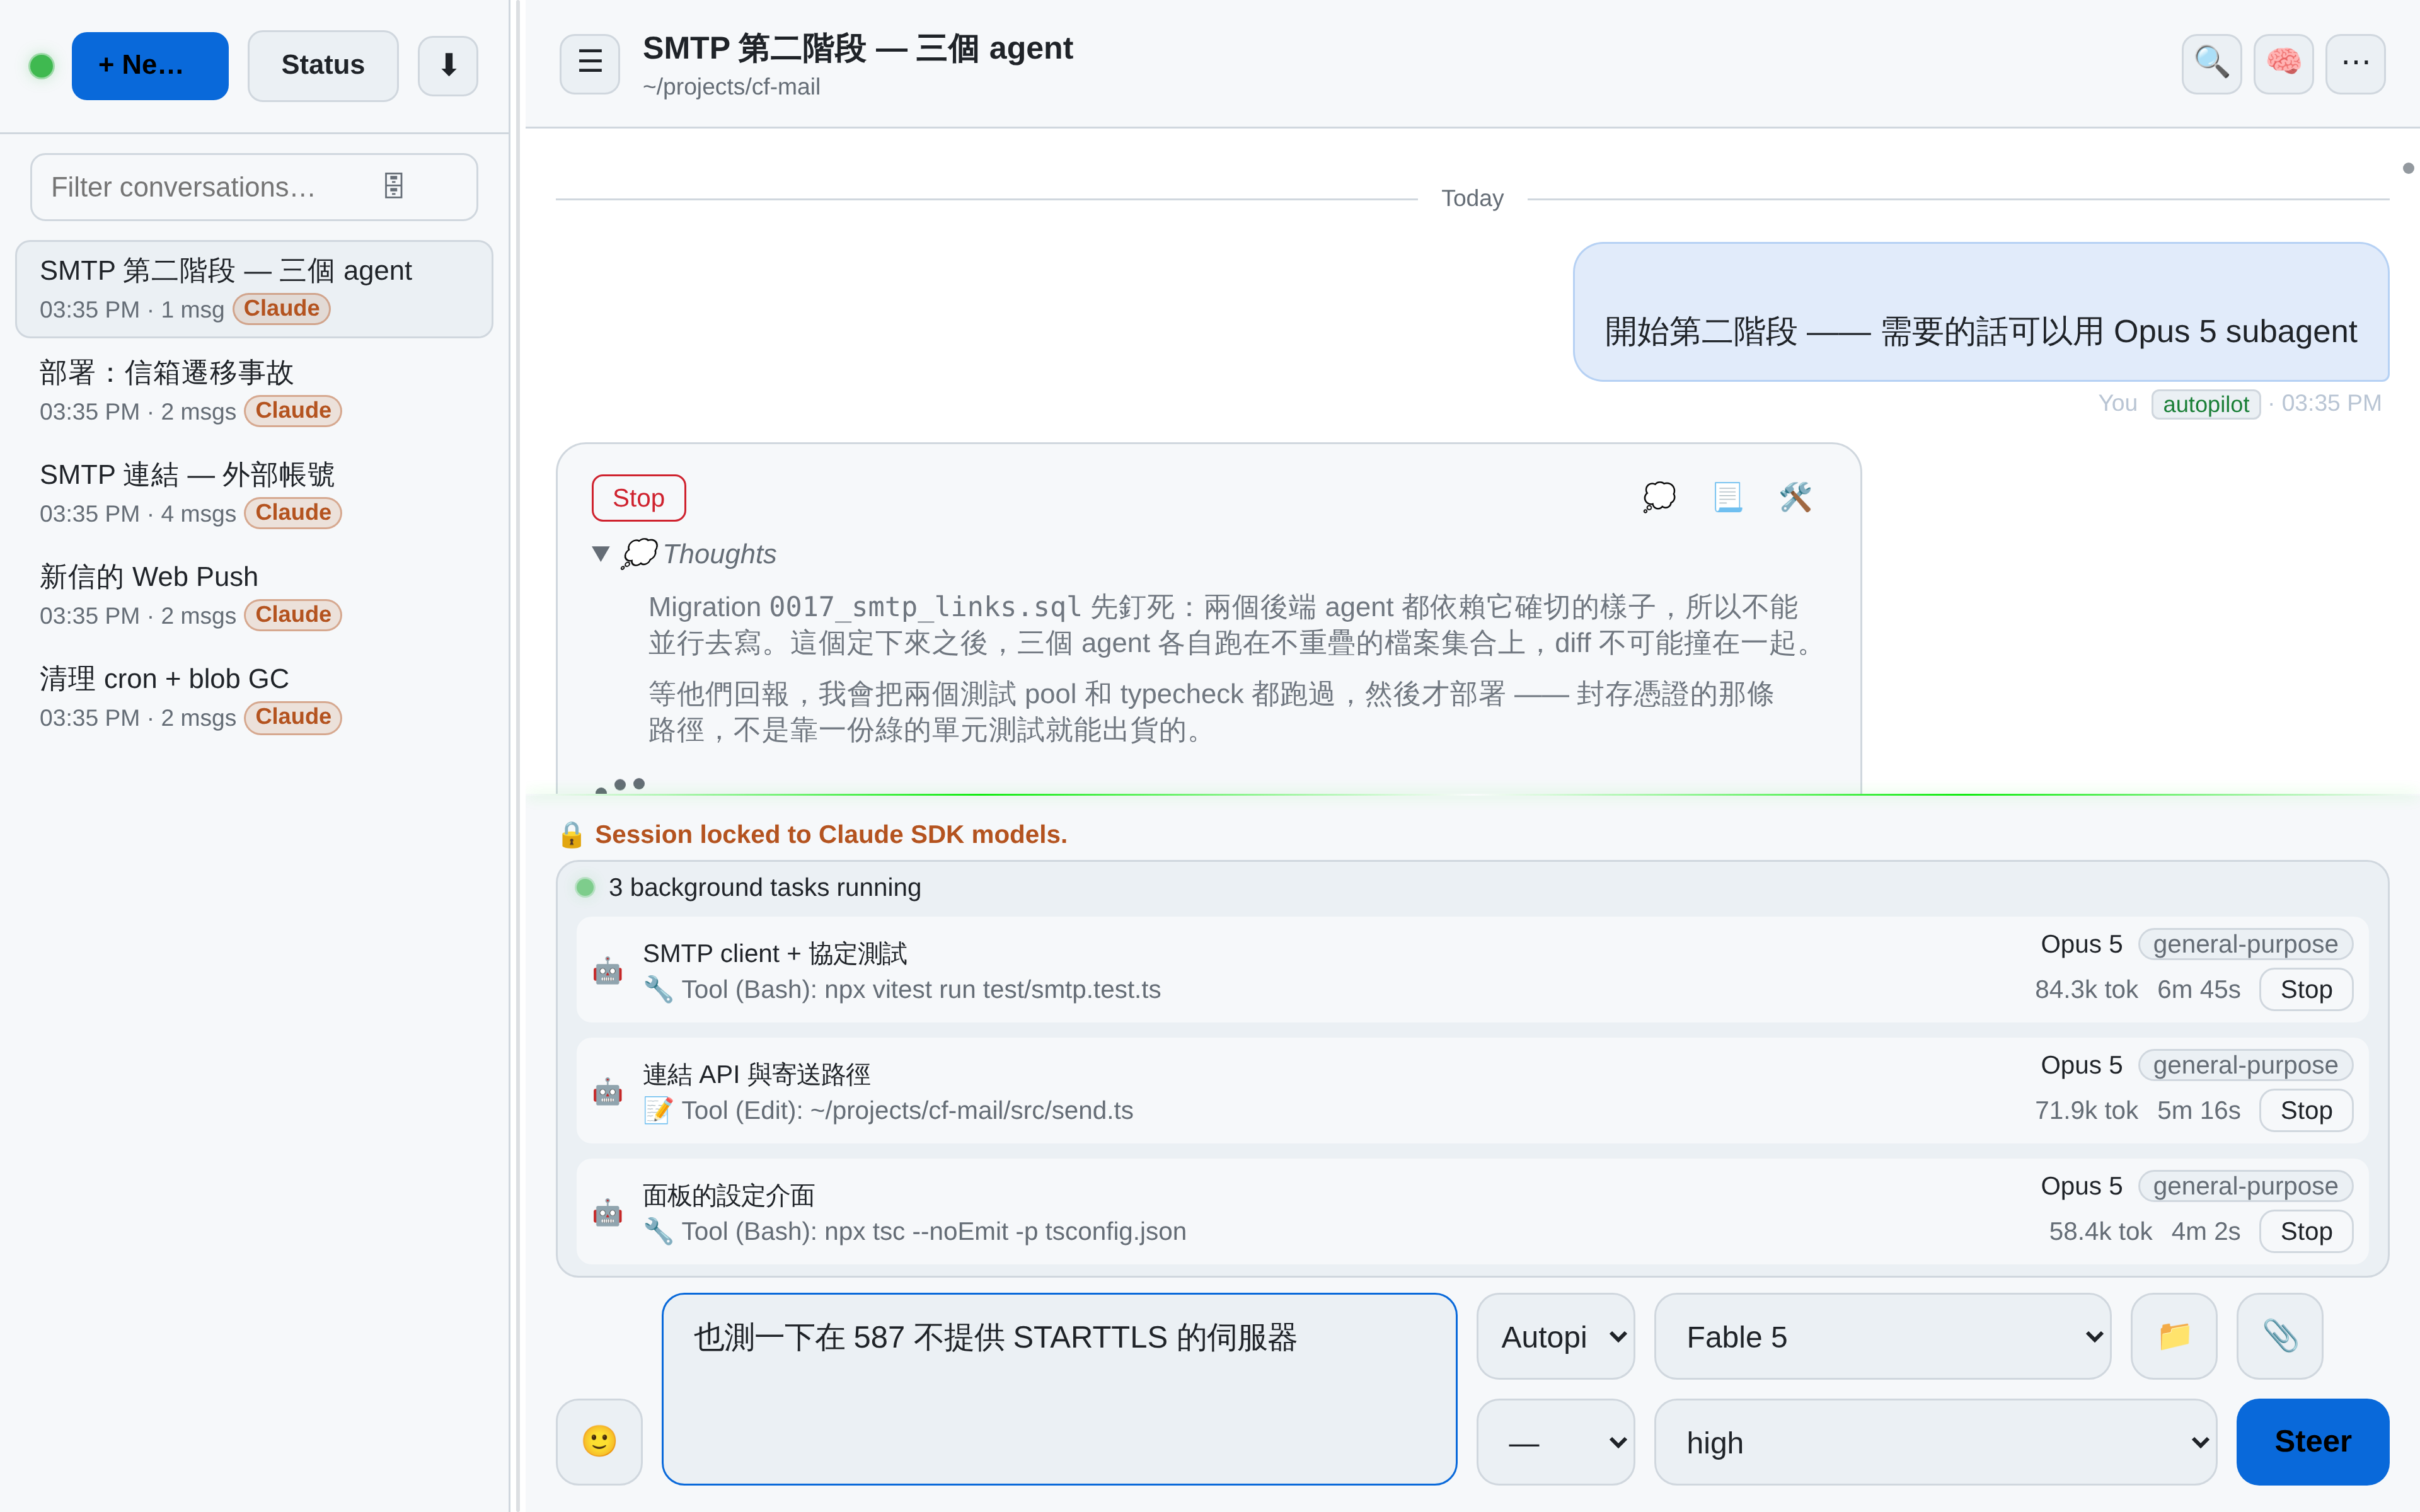Stop the 面板的設定介面 task
The height and width of the screenshot is (1512, 2420).
2306,1231
